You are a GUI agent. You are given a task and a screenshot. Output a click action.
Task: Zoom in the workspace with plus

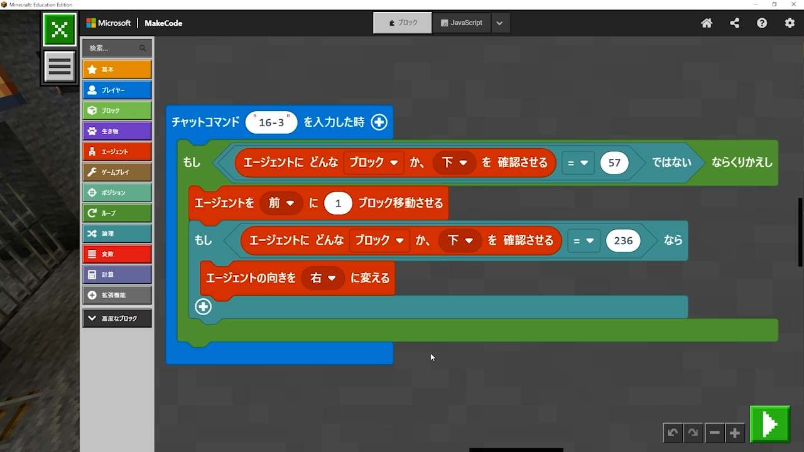tap(734, 433)
